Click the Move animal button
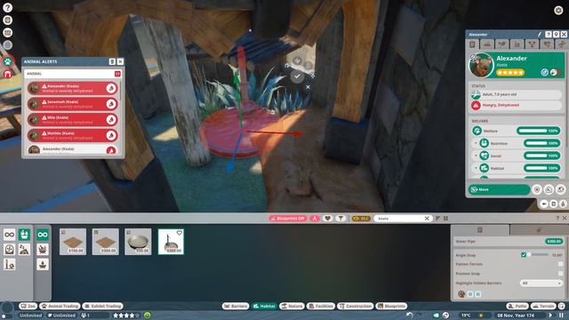 (500, 189)
